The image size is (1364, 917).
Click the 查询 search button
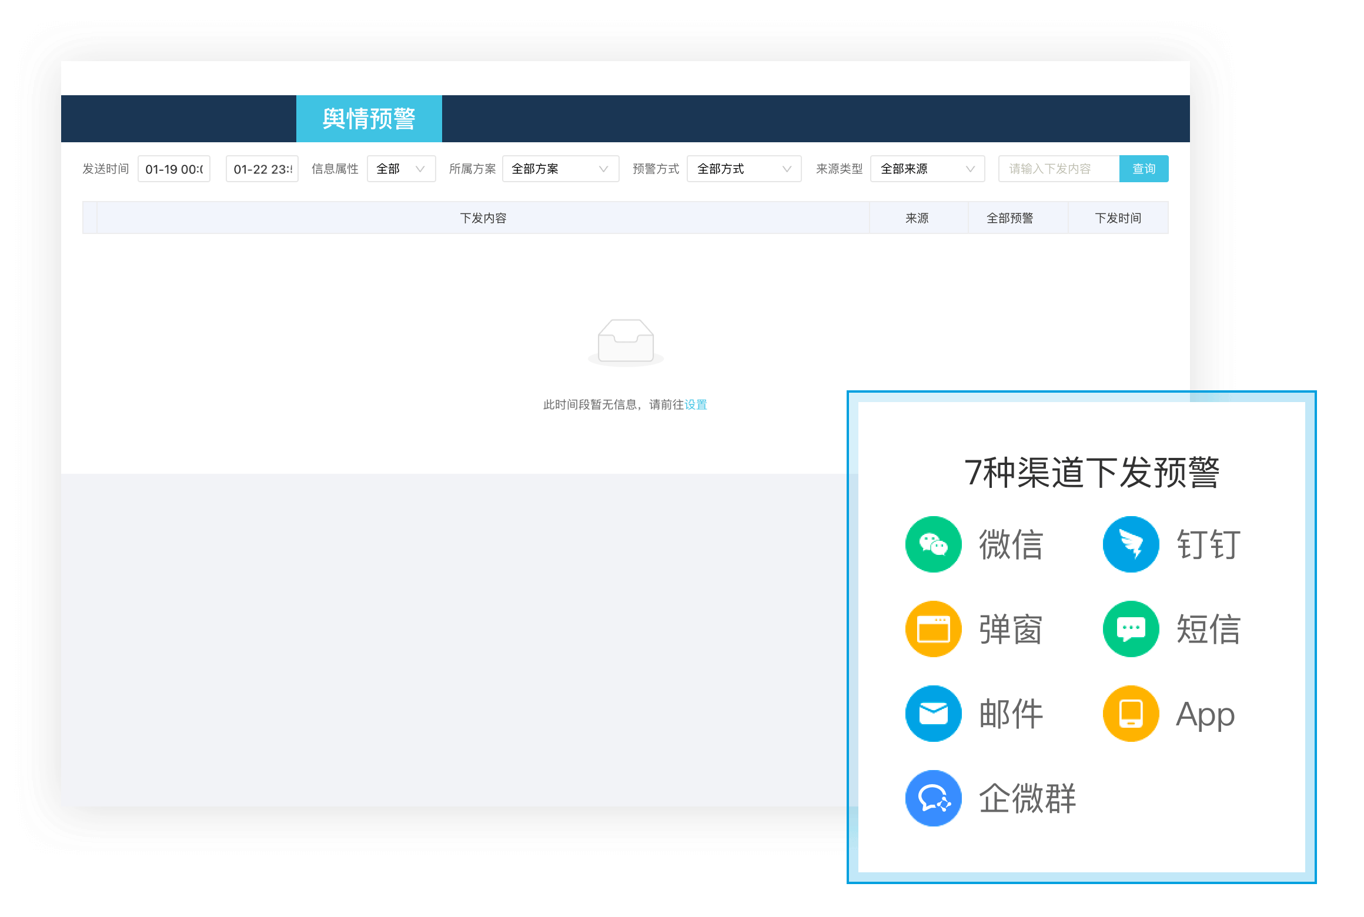tap(1144, 169)
